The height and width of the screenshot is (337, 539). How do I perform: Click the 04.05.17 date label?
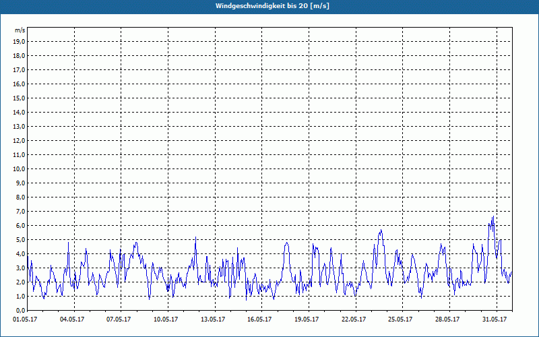pos(72,319)
